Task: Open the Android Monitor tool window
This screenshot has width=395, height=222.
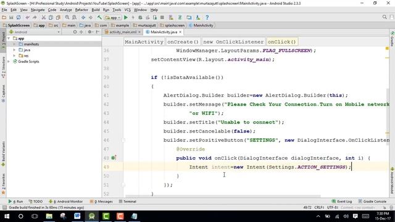Action: click(x=66, y=202)
